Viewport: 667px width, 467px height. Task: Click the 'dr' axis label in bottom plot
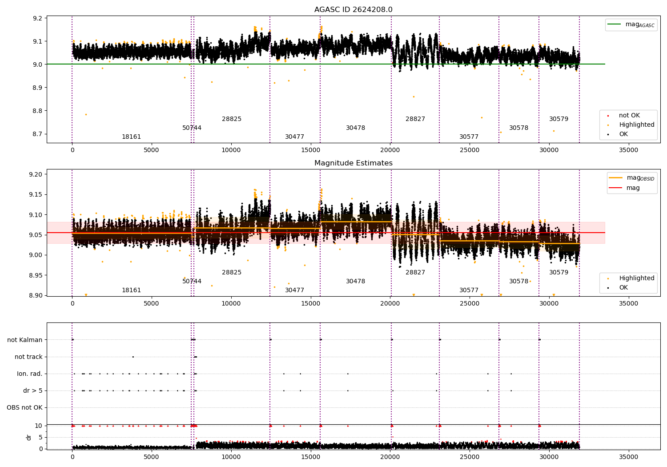[29, 437]
